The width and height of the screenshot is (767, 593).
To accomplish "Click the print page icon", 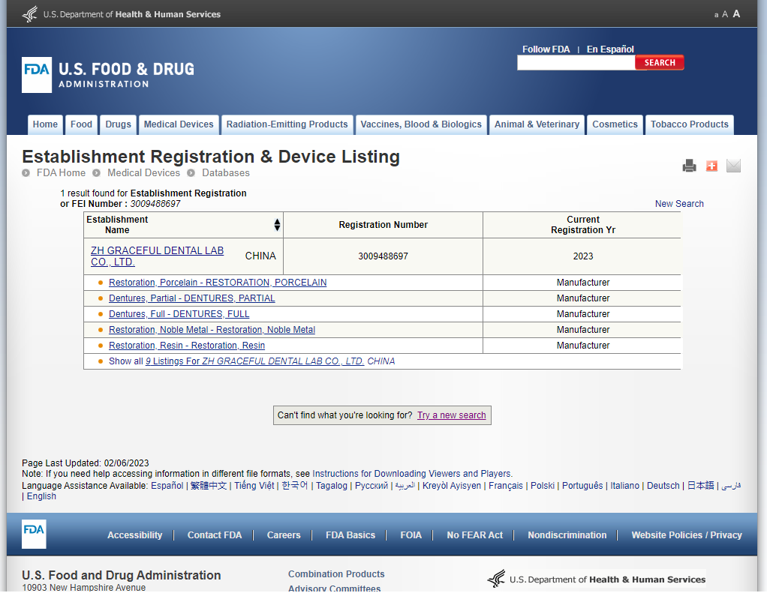I will [x=689, y=166].
